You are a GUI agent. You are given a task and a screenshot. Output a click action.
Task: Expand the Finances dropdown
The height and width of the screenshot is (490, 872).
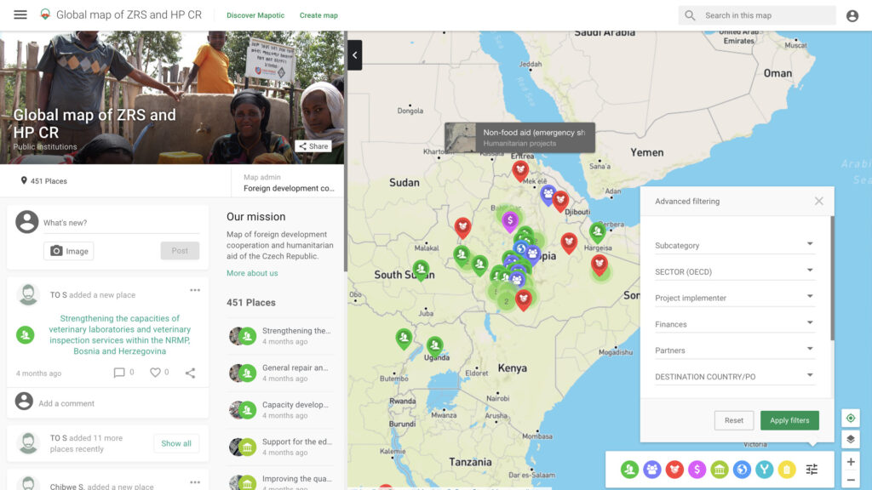tap(735, 324)
